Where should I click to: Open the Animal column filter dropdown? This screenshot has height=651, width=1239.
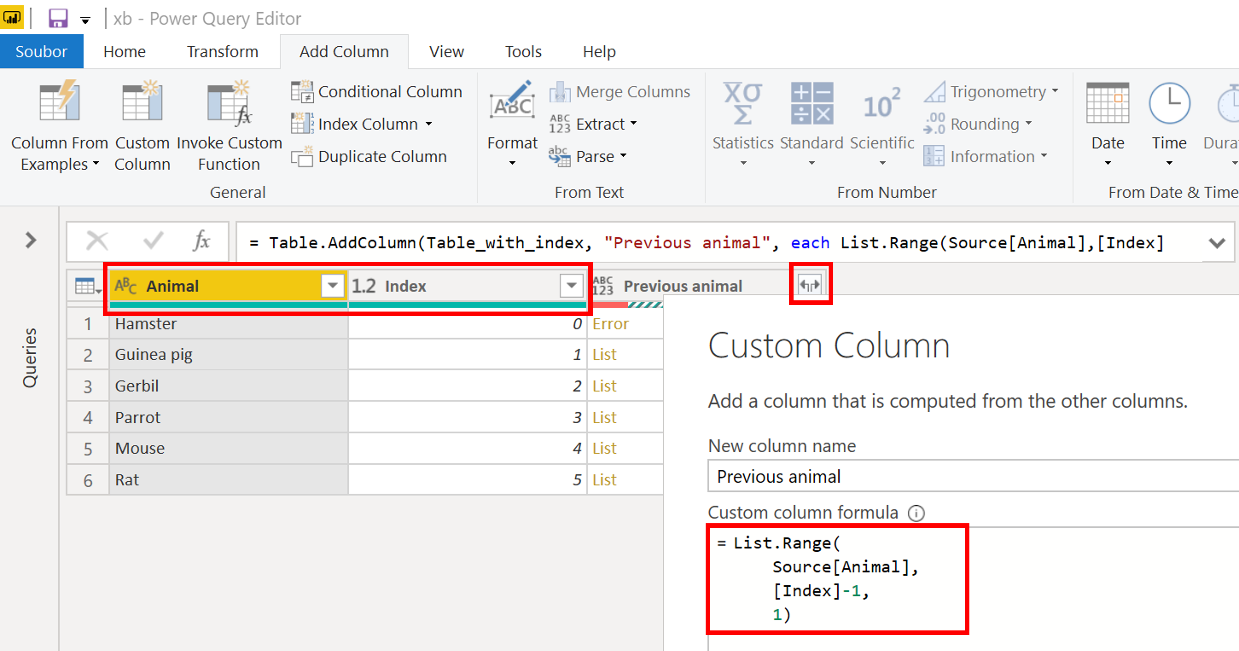tap(332, 286)
